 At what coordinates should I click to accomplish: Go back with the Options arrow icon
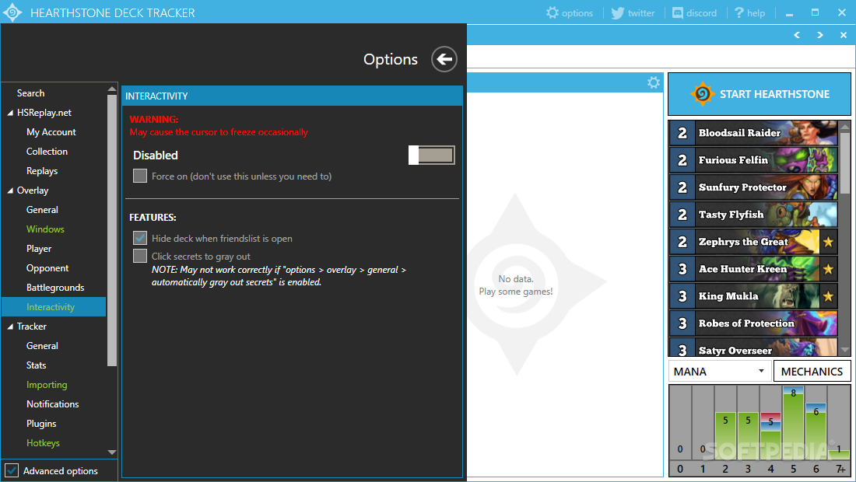[x=444, y=59]
